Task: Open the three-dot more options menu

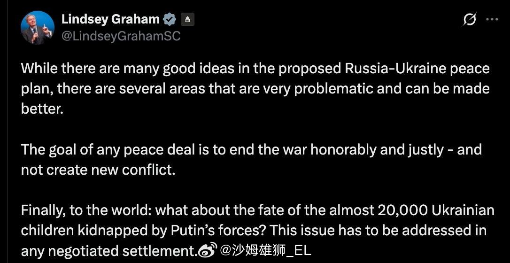Action: click(492, 20)
